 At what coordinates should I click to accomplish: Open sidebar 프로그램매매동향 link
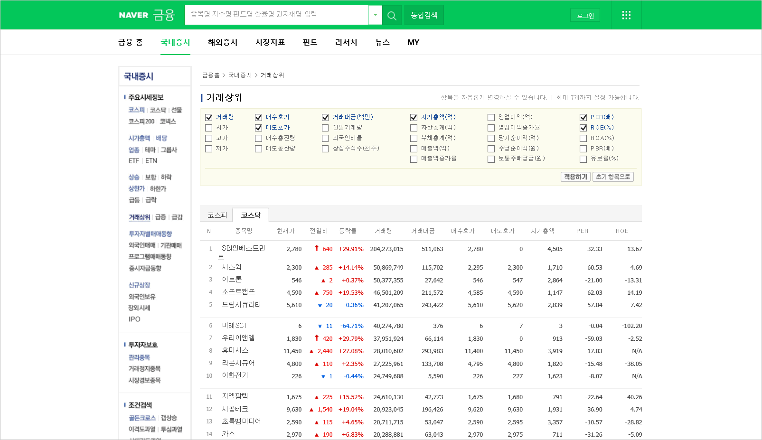tap(150, 257)
